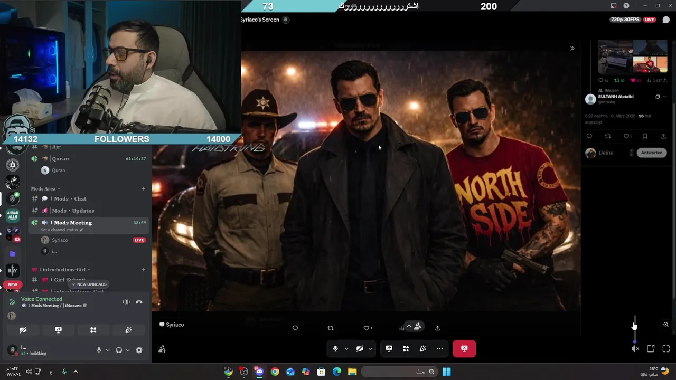676x380 pixels.
Task: Open noise suppression waveform icon
Action: [x=126, y=302]
